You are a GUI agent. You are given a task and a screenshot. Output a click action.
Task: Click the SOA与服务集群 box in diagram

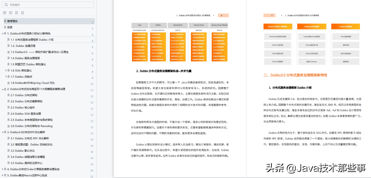click(345, 36)
